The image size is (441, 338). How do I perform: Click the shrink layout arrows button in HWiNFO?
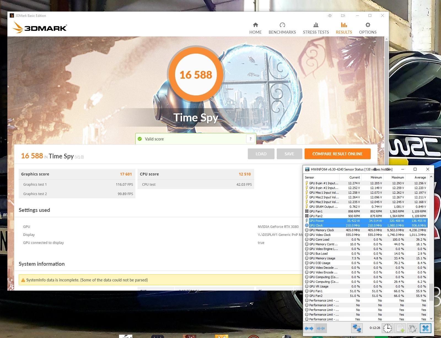321,328
